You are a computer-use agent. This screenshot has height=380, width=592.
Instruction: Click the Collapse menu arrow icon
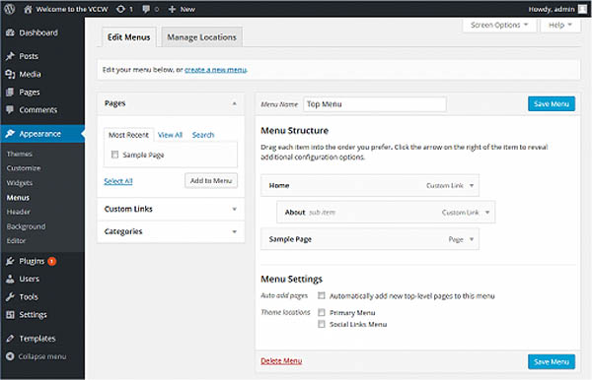pos(10,356)
